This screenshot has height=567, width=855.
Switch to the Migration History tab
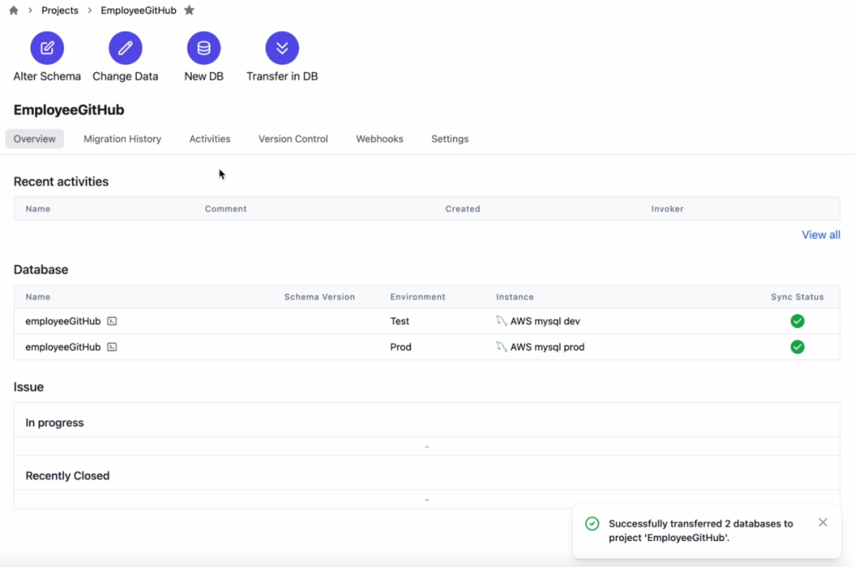tap(122, 139)
